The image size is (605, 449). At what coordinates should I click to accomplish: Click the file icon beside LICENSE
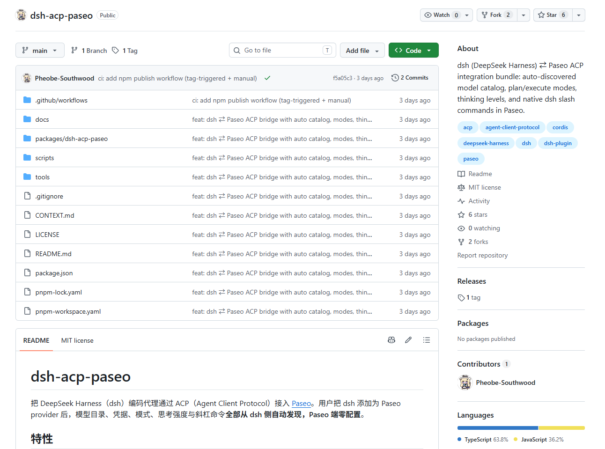click(27, 234)
